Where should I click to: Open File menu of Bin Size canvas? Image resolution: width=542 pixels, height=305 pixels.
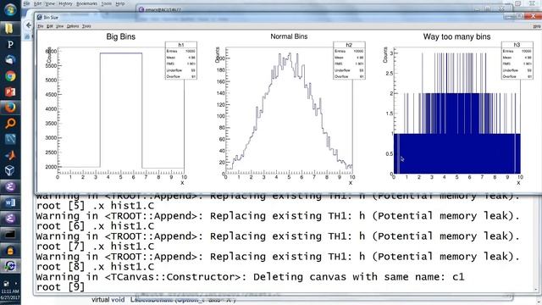tap(41, 26)
